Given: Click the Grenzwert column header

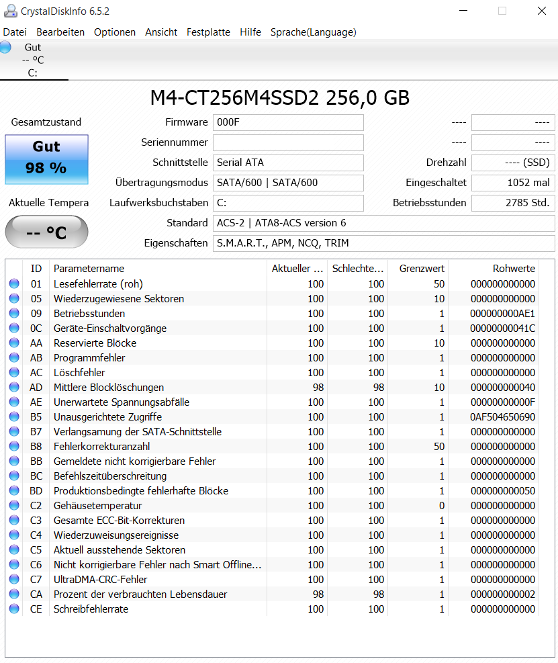Looking at the screenshot, I should (x=418, y=269).
